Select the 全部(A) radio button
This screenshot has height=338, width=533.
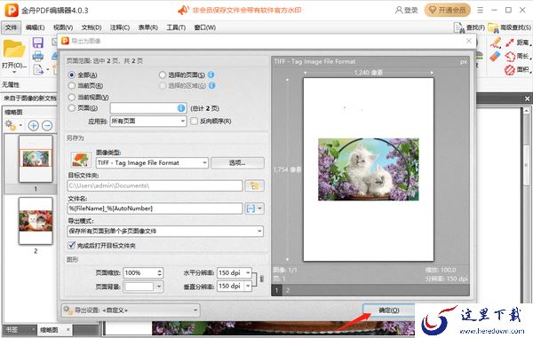pos(71,75)
